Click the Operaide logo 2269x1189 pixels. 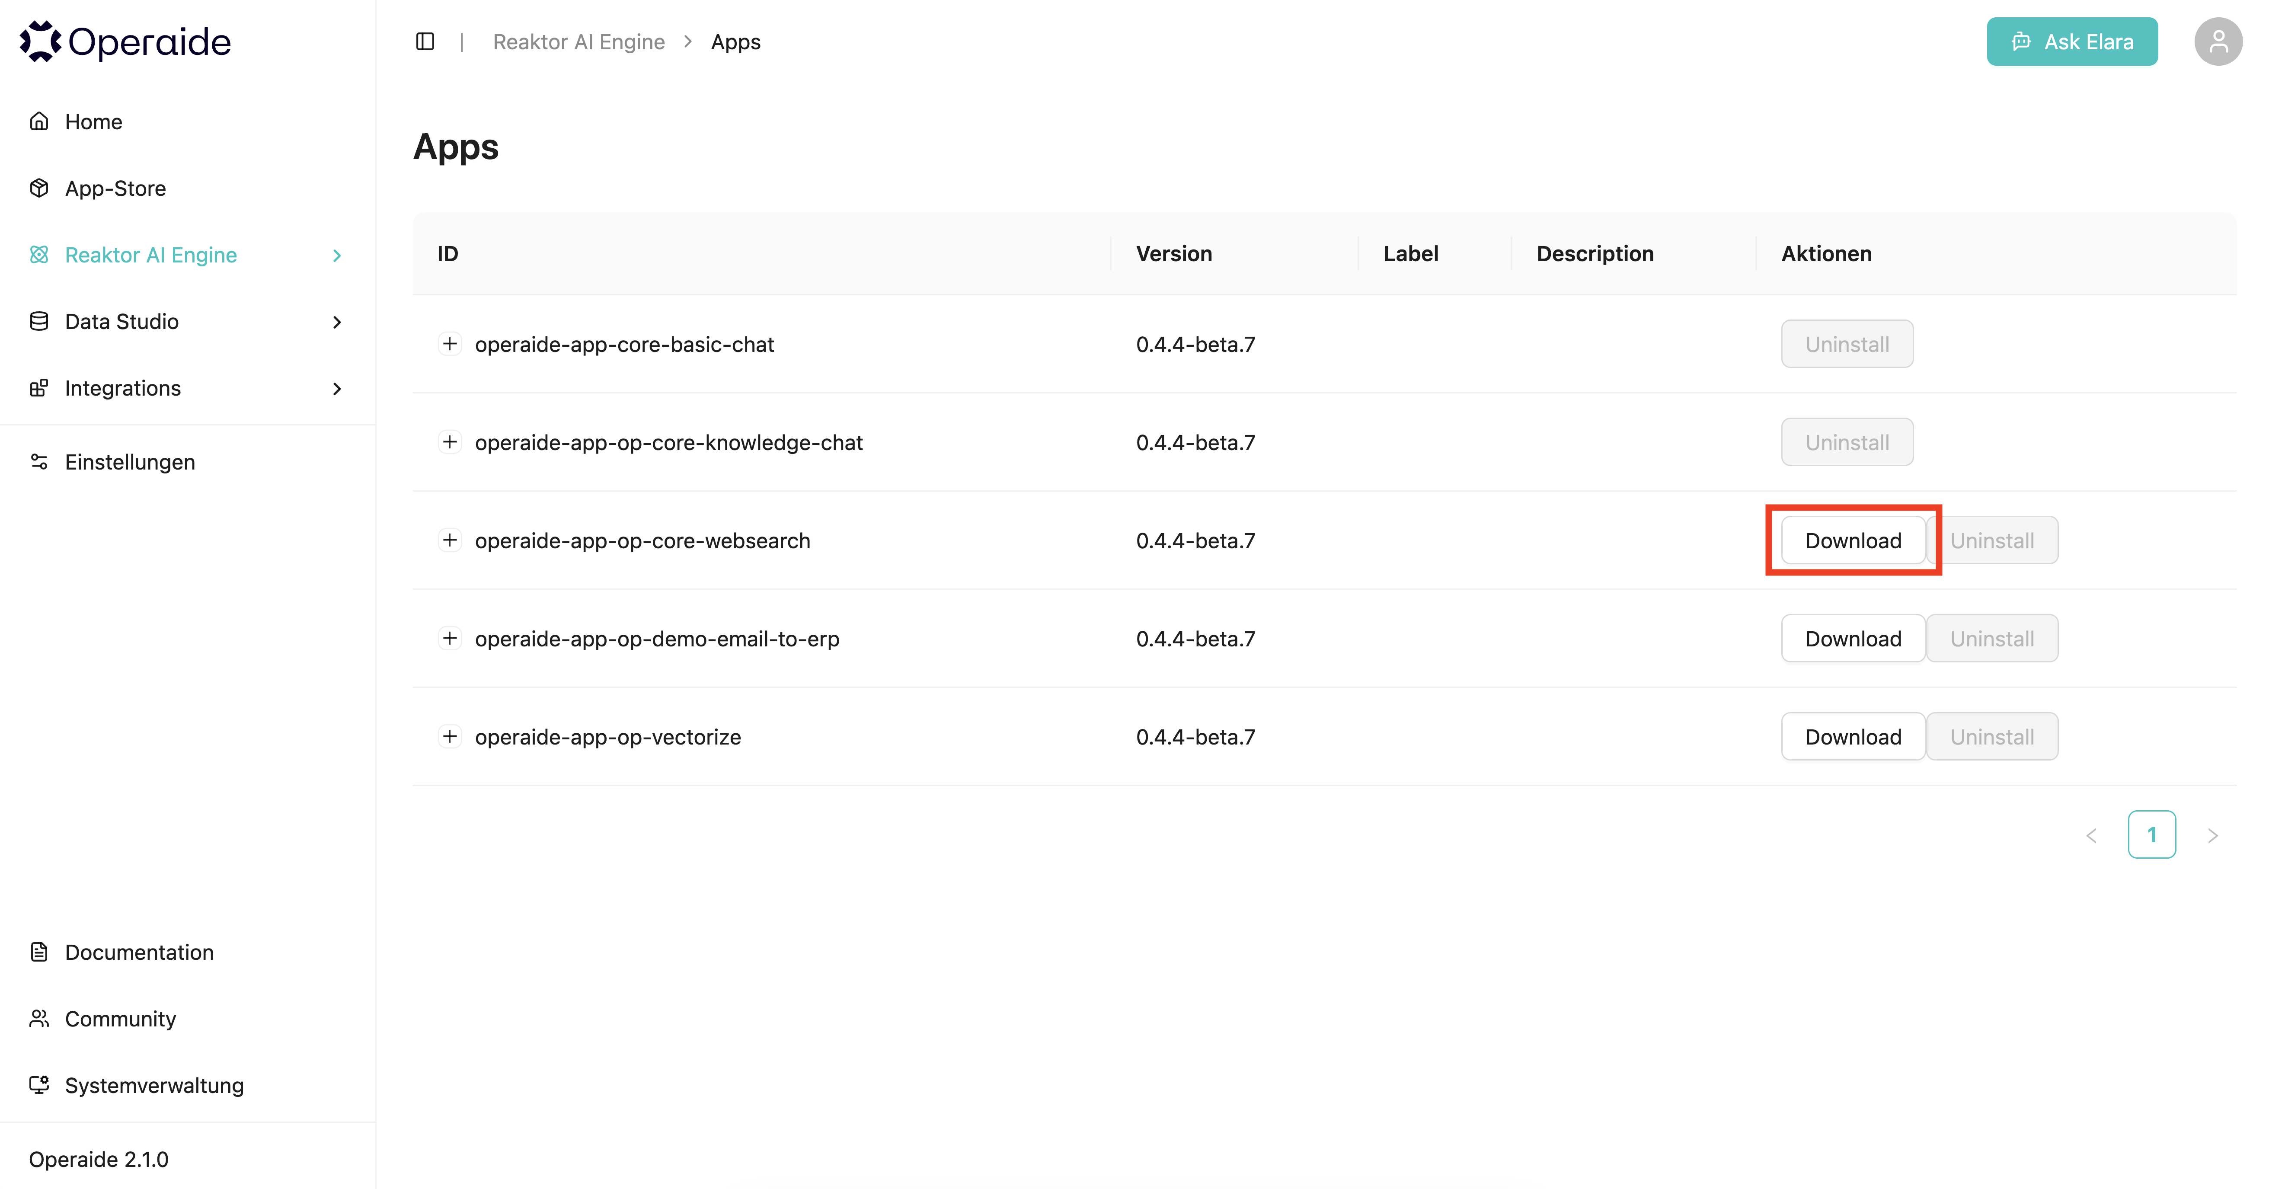[125, 42]
